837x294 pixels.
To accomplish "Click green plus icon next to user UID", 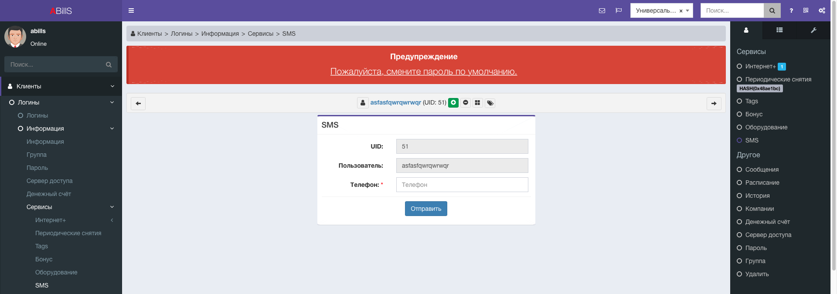I will point(453,103).
